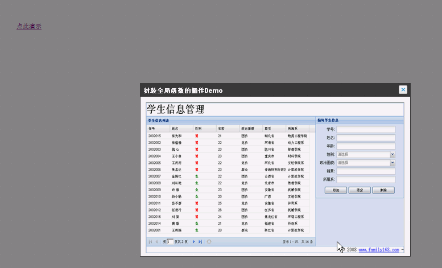Viewport: 442px width, 268px height.
Task: Open the www.family168.com footer link
Action: 379,250
